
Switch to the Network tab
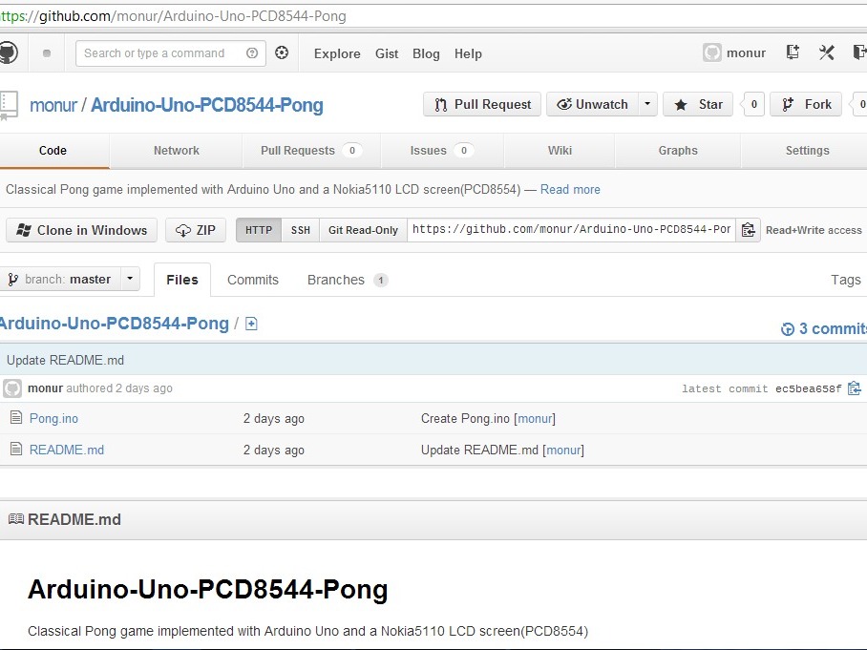[177, 151]
